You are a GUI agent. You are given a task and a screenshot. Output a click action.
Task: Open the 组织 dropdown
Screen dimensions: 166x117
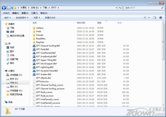[8, 18]
